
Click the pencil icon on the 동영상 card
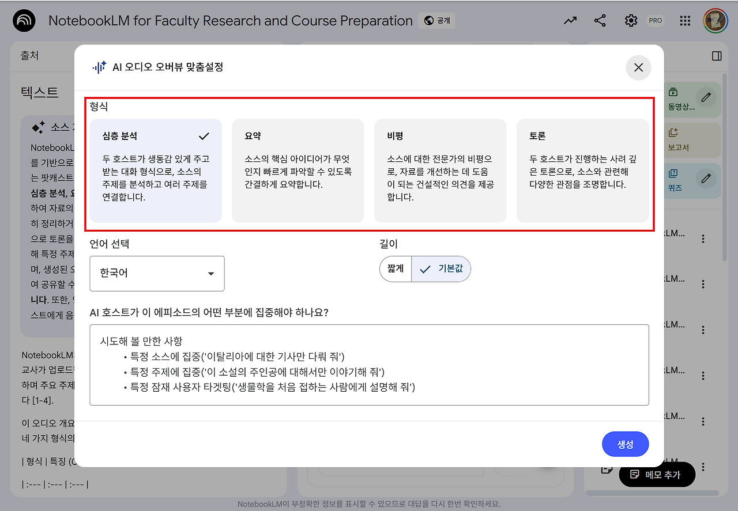click(706, 97)
